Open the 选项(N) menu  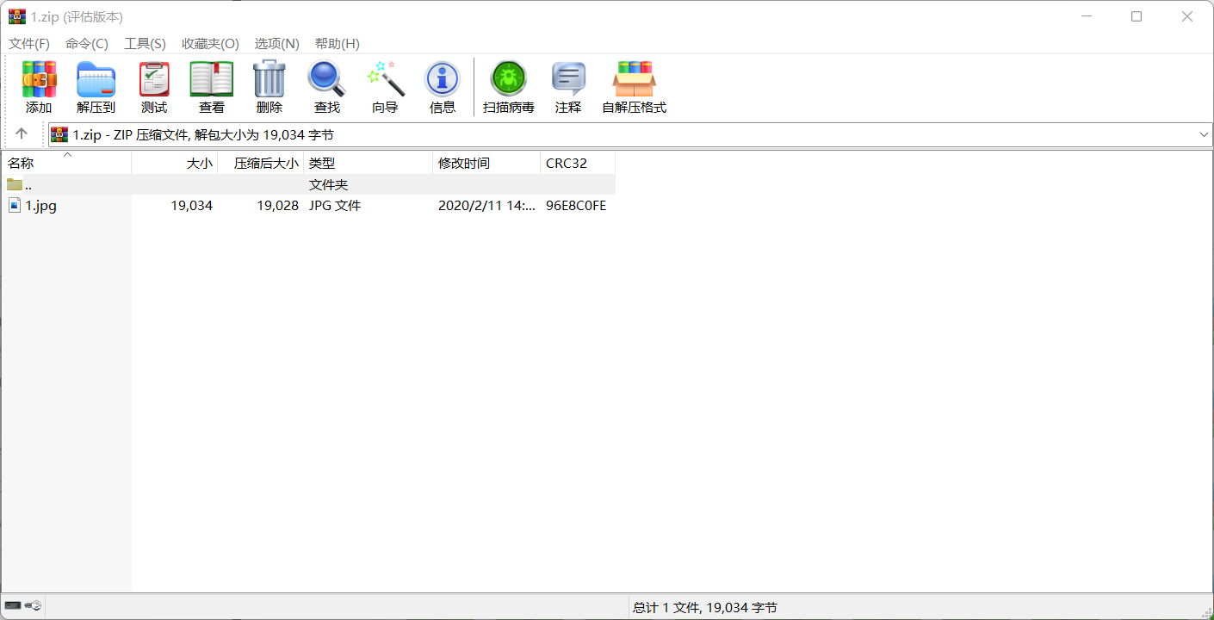277,43
